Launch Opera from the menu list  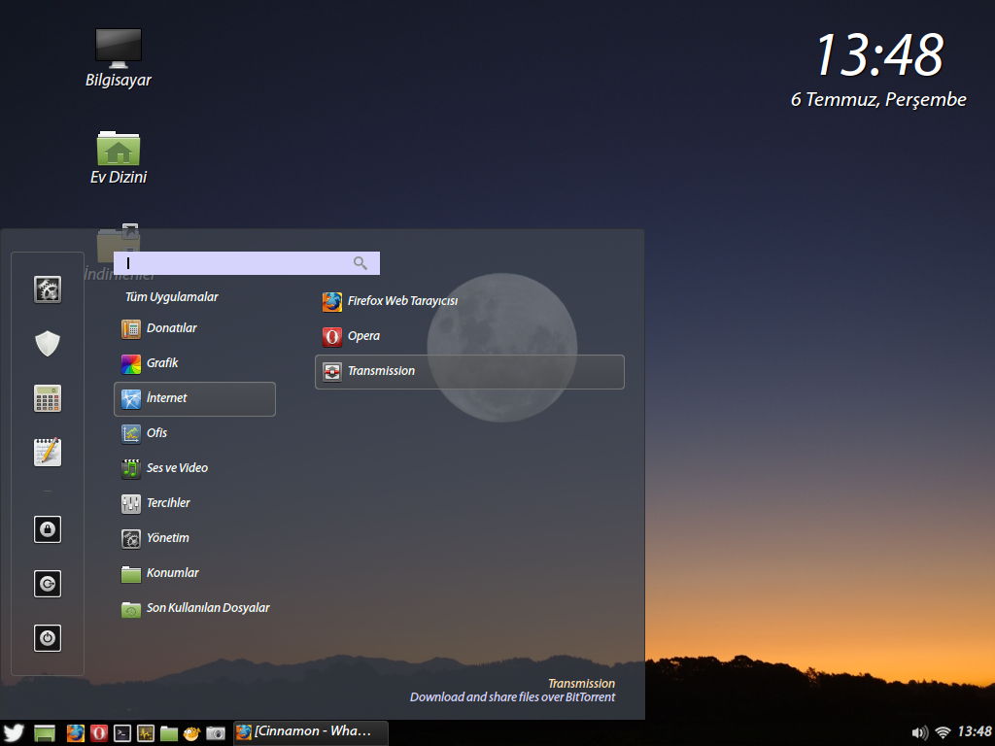click(469, 336)
